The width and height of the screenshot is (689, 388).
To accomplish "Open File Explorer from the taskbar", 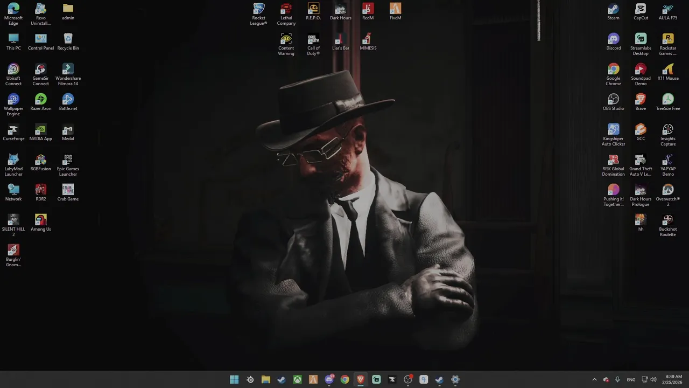I will tap(266, 379).
